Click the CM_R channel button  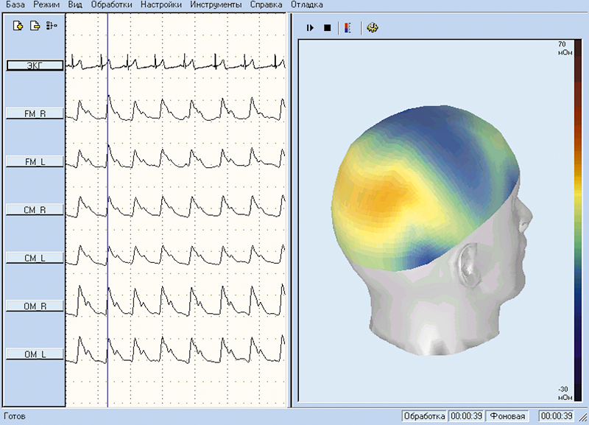tap(34, 210)
